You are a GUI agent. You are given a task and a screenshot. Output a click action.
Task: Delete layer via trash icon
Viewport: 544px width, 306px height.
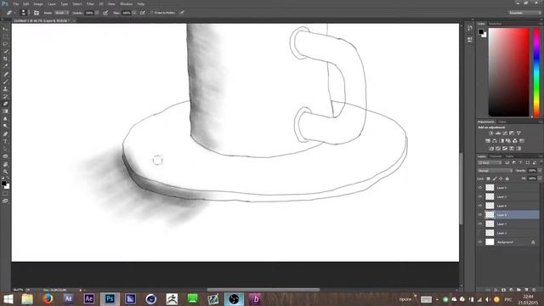tap(534, 290)
